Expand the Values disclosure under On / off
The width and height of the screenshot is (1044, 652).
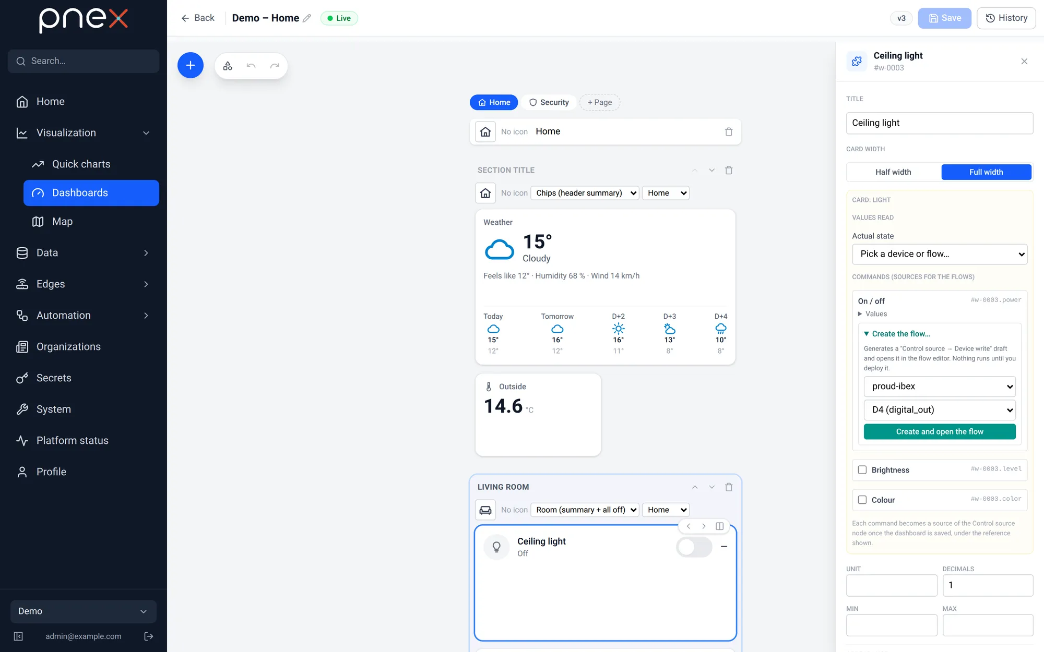click(x=872, y=314)
